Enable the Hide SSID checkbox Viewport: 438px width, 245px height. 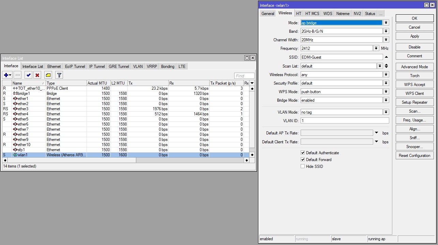(303, 167)
